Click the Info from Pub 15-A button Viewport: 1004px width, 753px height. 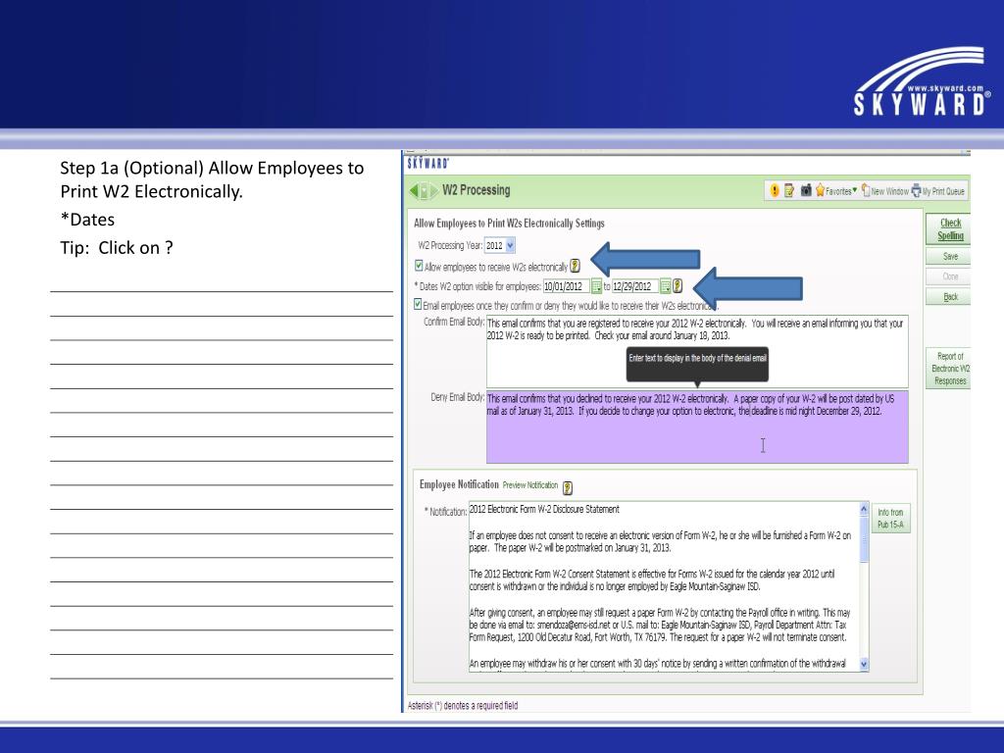click(x=890, y=518)
